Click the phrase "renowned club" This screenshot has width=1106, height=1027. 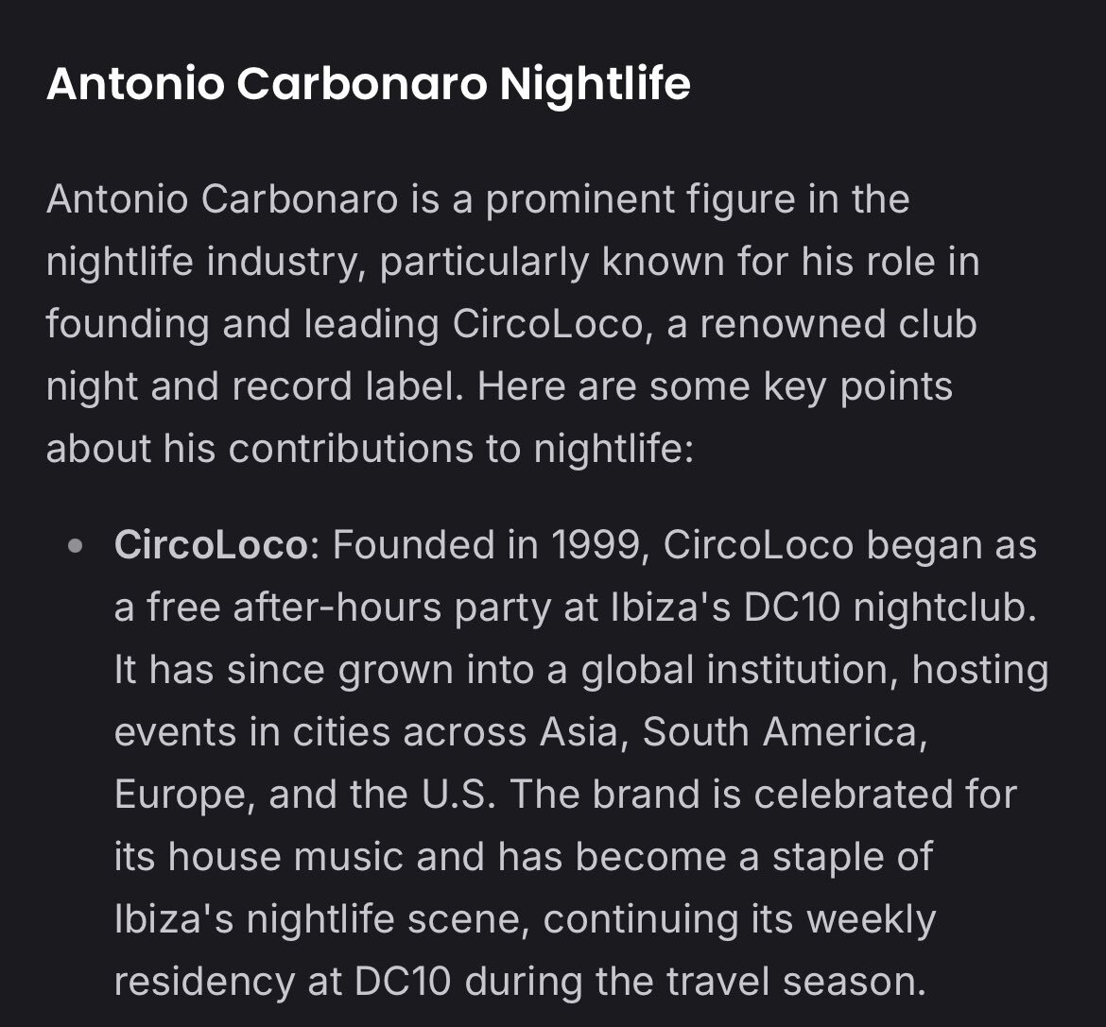(838, 325)
